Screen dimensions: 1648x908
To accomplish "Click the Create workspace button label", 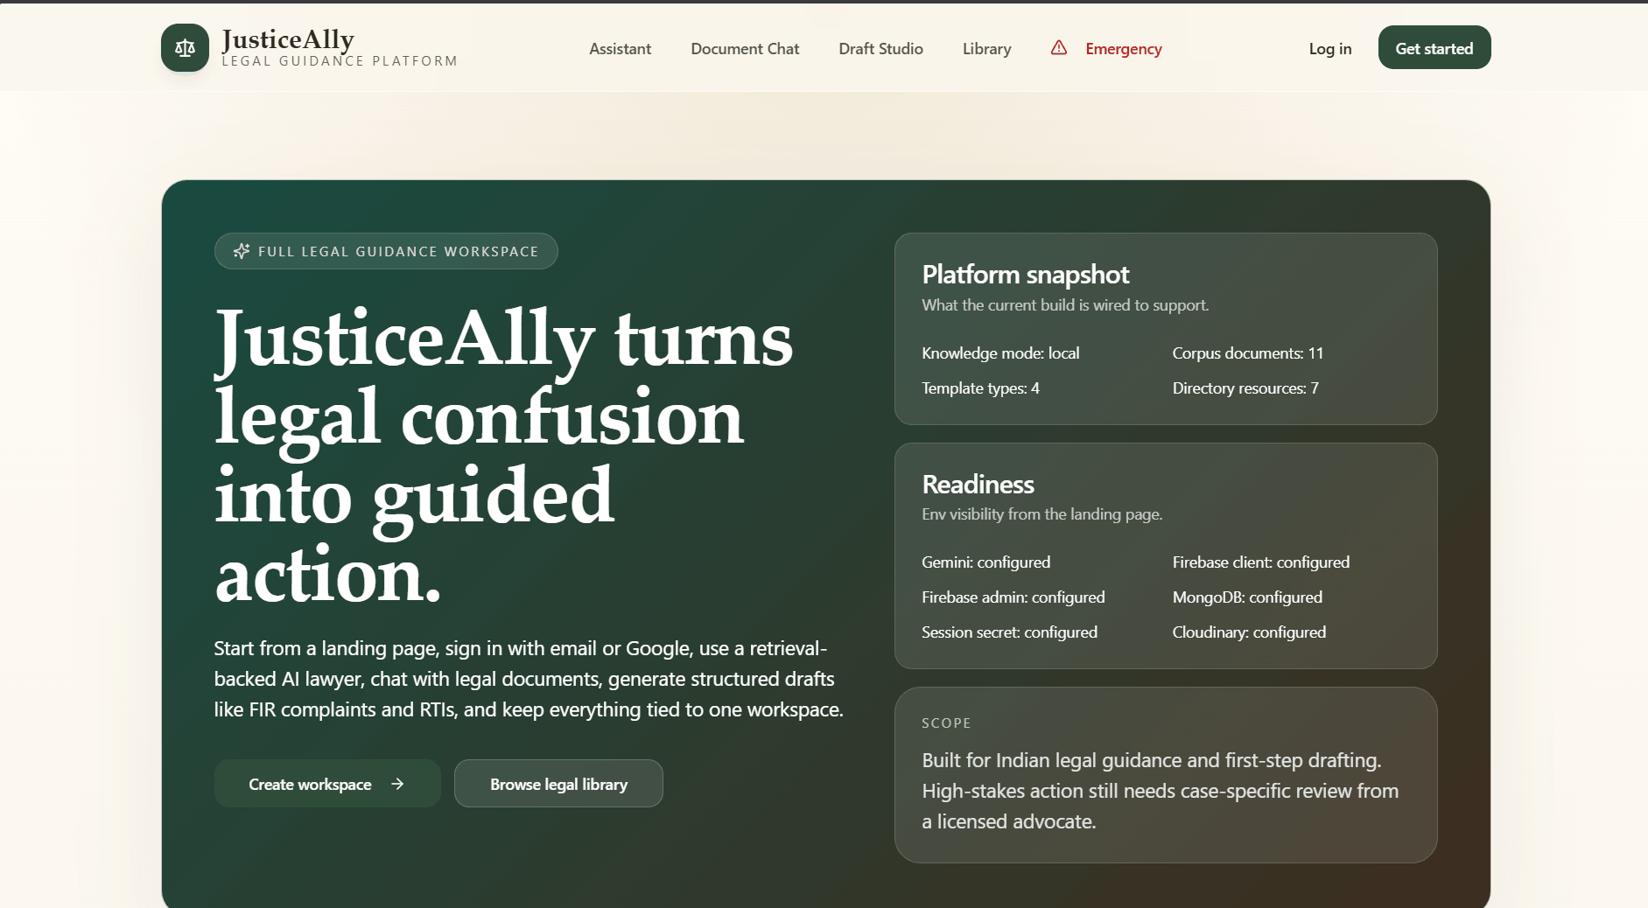I will click(310, 785).
